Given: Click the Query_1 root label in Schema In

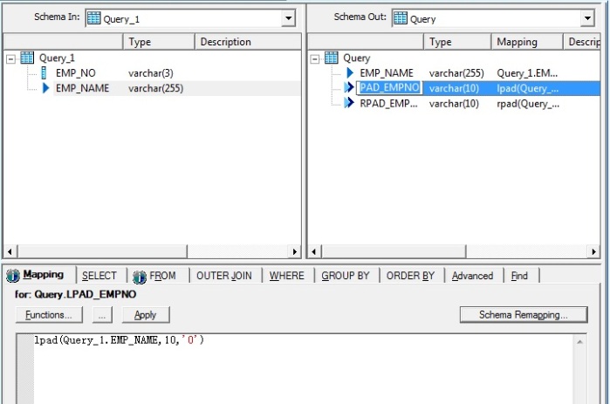Looking at the screenshot, I should coord(57,58).
